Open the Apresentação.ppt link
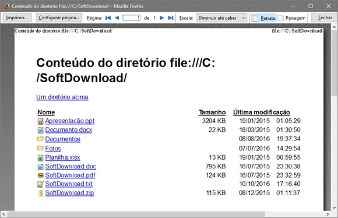 tap(70, 121)
